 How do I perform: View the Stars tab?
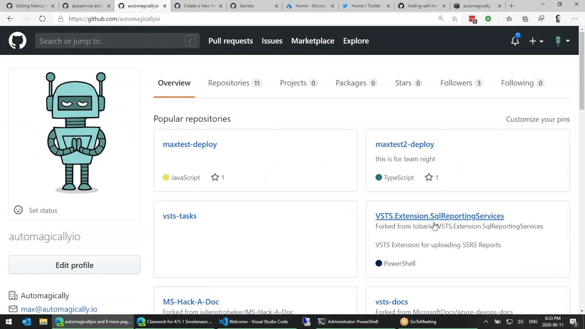[409, 83]
